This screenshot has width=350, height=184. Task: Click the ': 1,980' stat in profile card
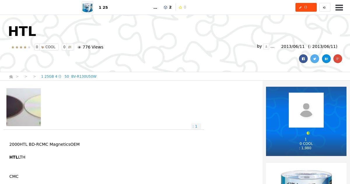[x=305, y=148]
